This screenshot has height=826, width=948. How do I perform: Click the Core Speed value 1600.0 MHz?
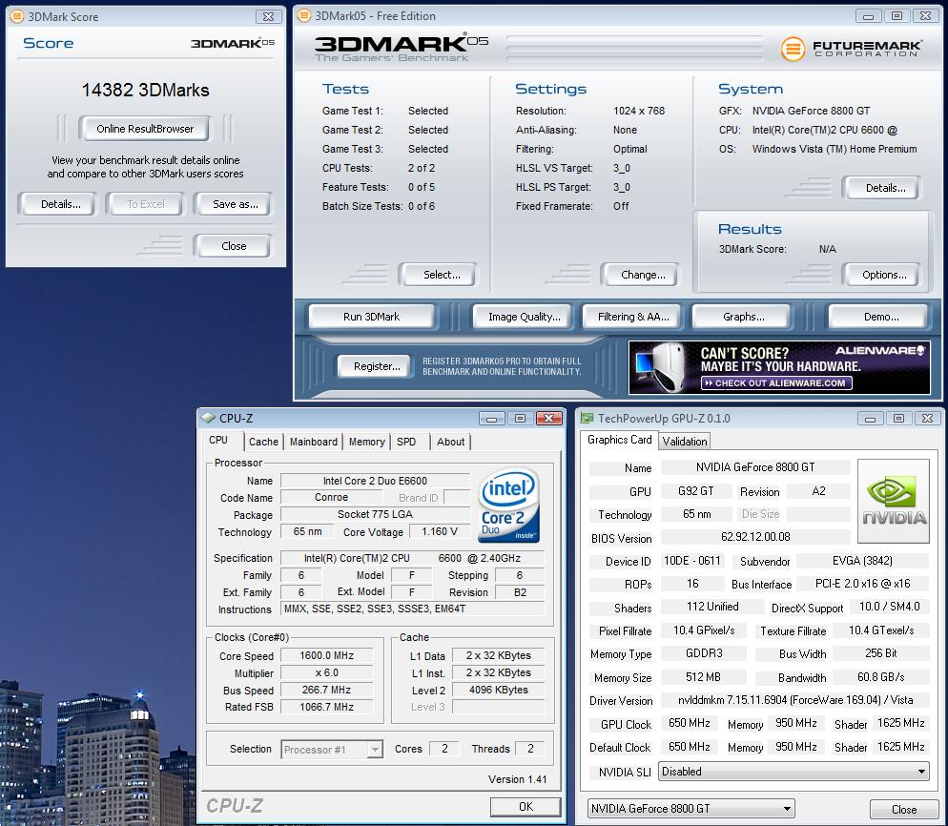click(326, 655)
